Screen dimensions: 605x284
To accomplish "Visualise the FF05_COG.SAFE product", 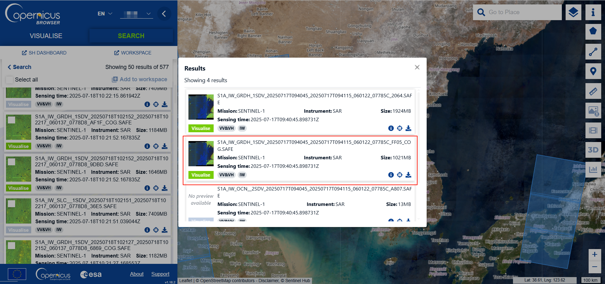I will tap(201, 175).
